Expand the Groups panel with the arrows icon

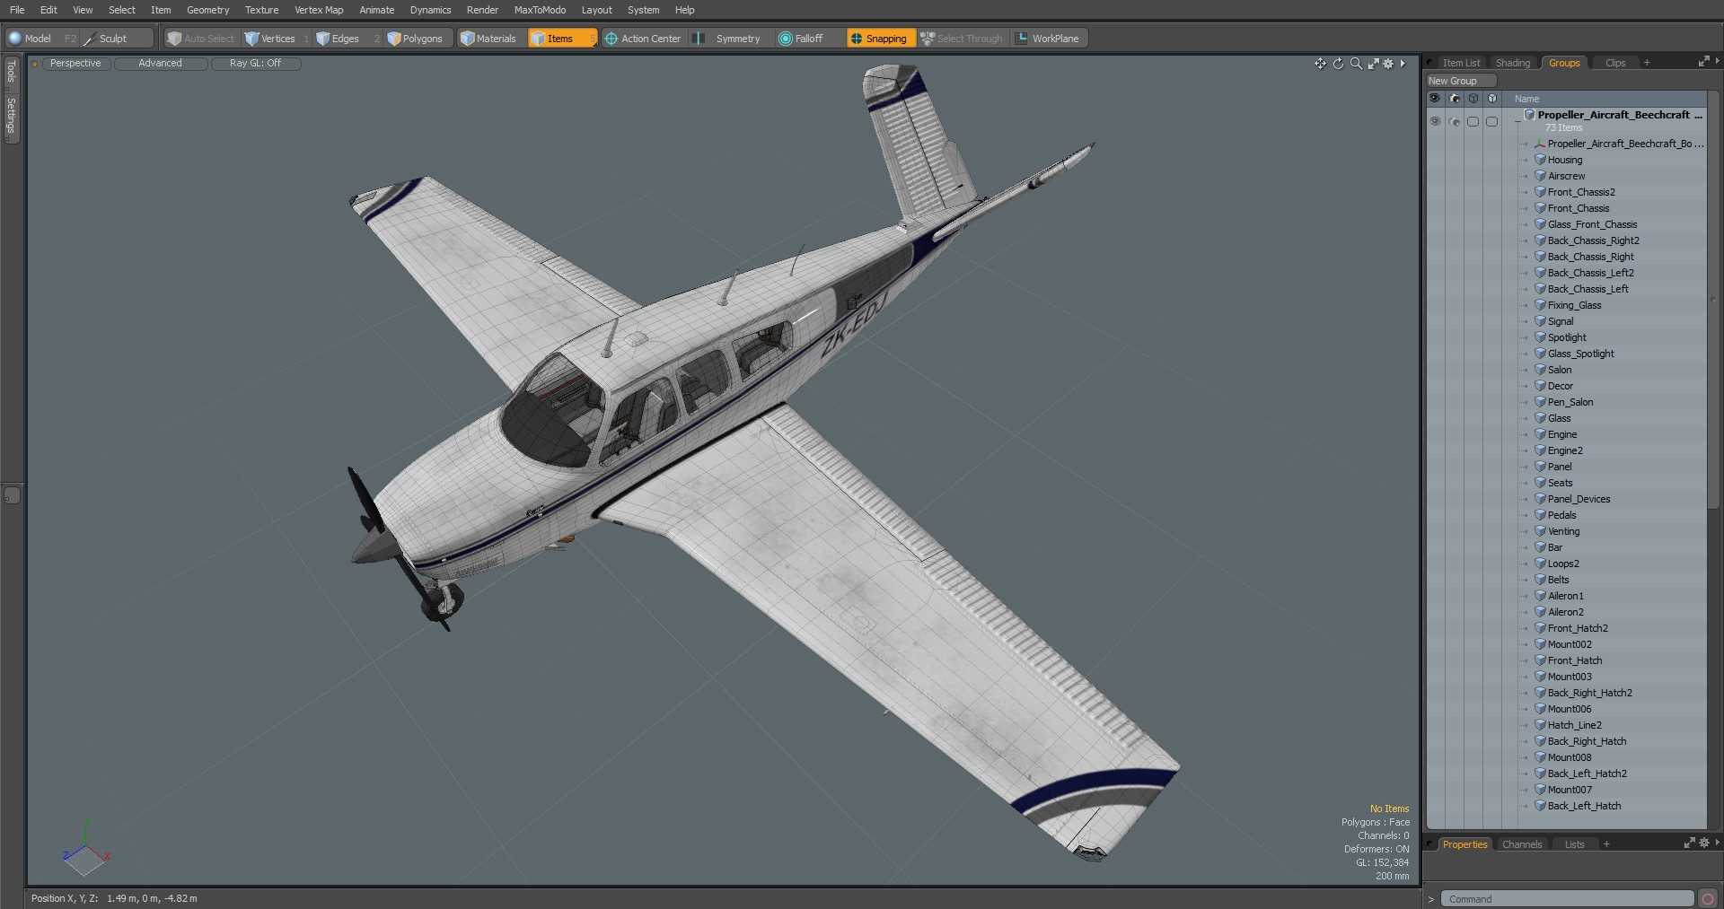pyautogui.click(x=1703, y=62)
